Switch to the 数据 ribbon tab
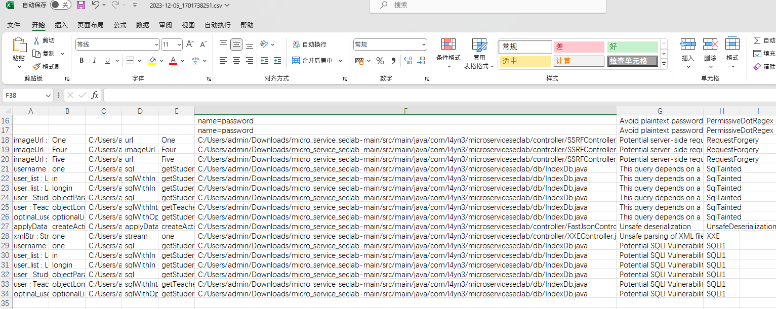776x309 pixels. click(142, 25)
